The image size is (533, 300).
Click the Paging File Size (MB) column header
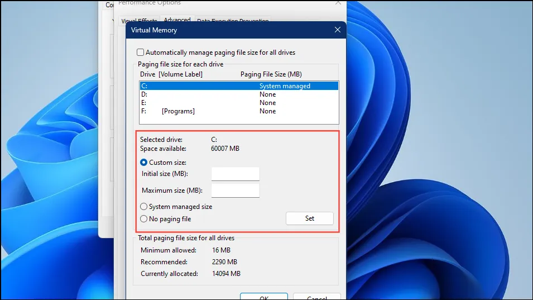click(x=270, y=74)
